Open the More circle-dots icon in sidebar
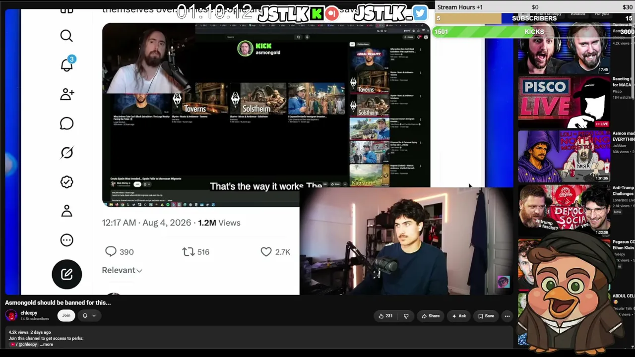 (66, 240)
